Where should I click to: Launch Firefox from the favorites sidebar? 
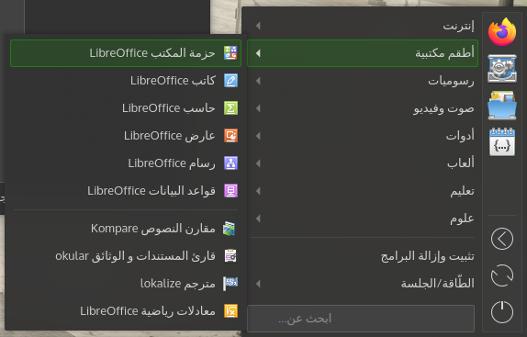tap(502, 32)
